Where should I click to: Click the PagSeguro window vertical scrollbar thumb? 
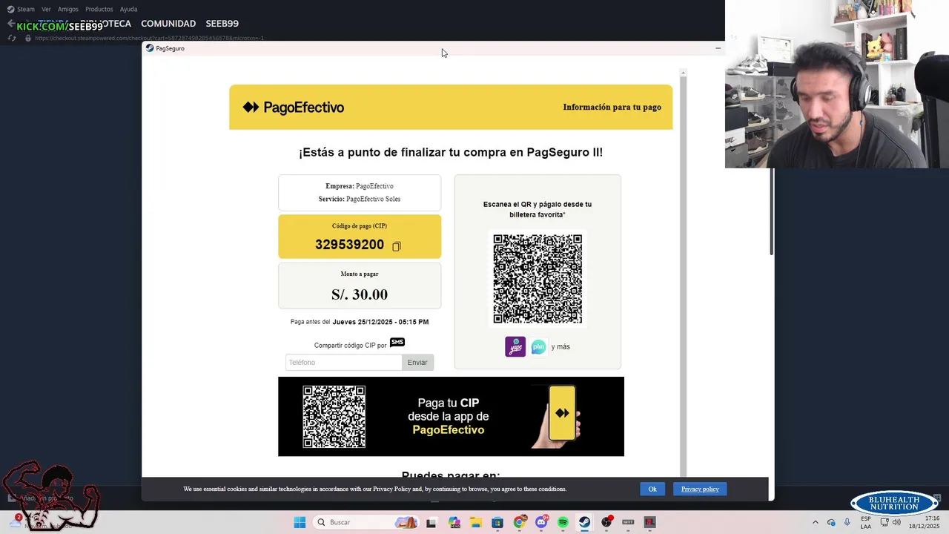tap(772, 211)
